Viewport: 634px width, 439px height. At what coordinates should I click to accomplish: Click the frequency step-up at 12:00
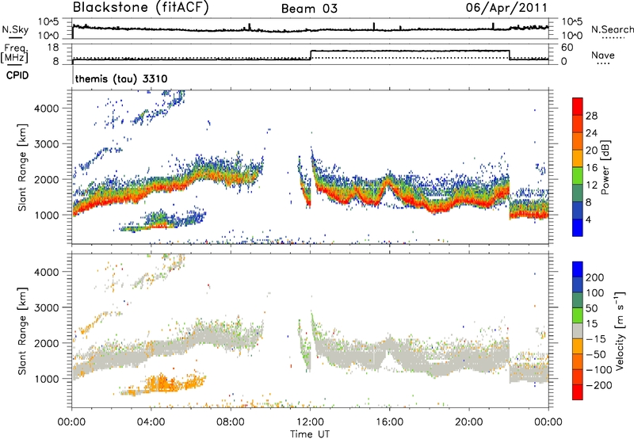click(311, 55)
